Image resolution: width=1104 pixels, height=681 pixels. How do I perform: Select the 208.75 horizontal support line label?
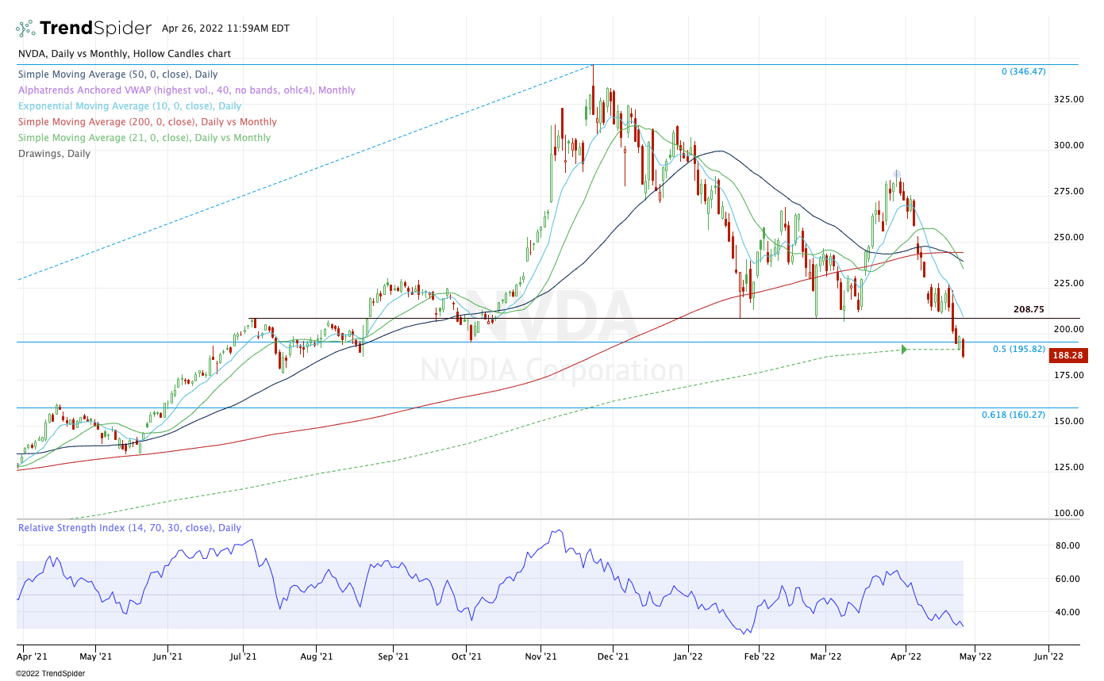coord(1029,311)
